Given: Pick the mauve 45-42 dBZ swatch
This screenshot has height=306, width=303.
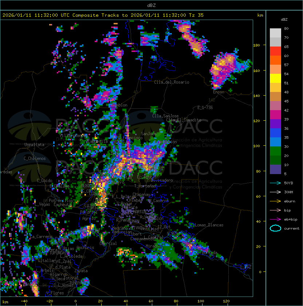Looking at the screenshot, I should click(x=275, y=106).
